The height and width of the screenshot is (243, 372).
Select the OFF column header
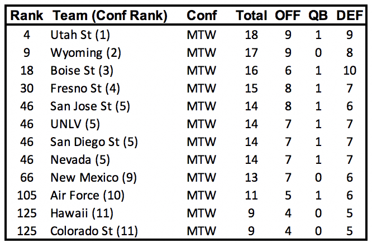point(288,16)
